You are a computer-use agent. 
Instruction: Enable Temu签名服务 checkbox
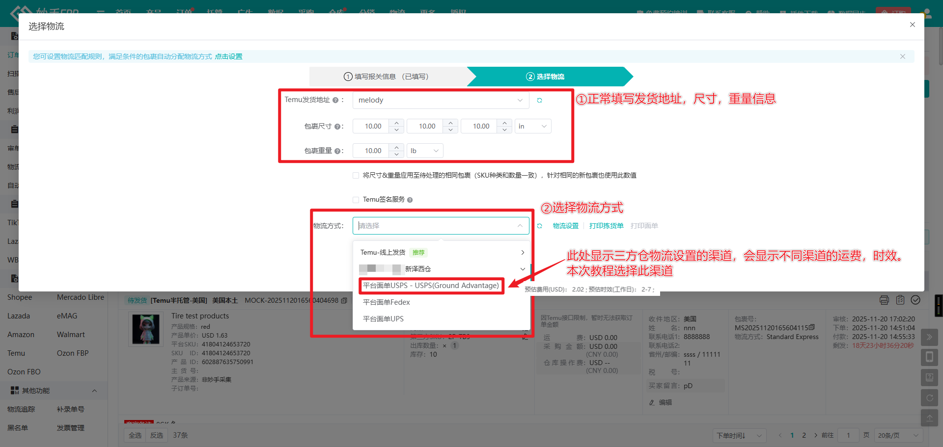click(356, 200)
